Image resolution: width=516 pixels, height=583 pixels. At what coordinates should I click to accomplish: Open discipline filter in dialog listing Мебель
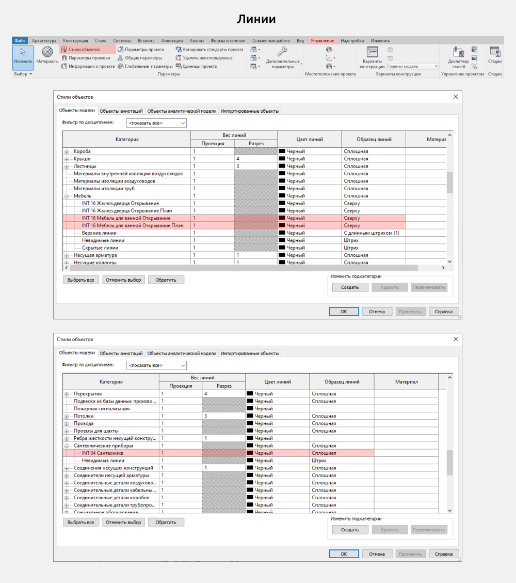tap(156, 123)
